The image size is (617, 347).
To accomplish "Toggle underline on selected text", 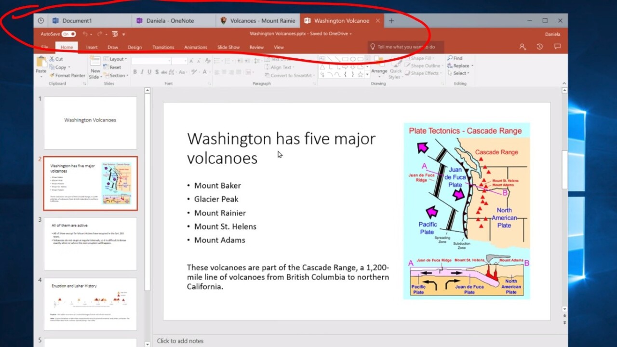I will tap(149, 71).
